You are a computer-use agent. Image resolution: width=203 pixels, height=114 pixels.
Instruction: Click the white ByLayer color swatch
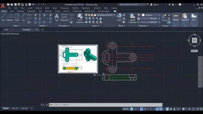click(143, 15)
